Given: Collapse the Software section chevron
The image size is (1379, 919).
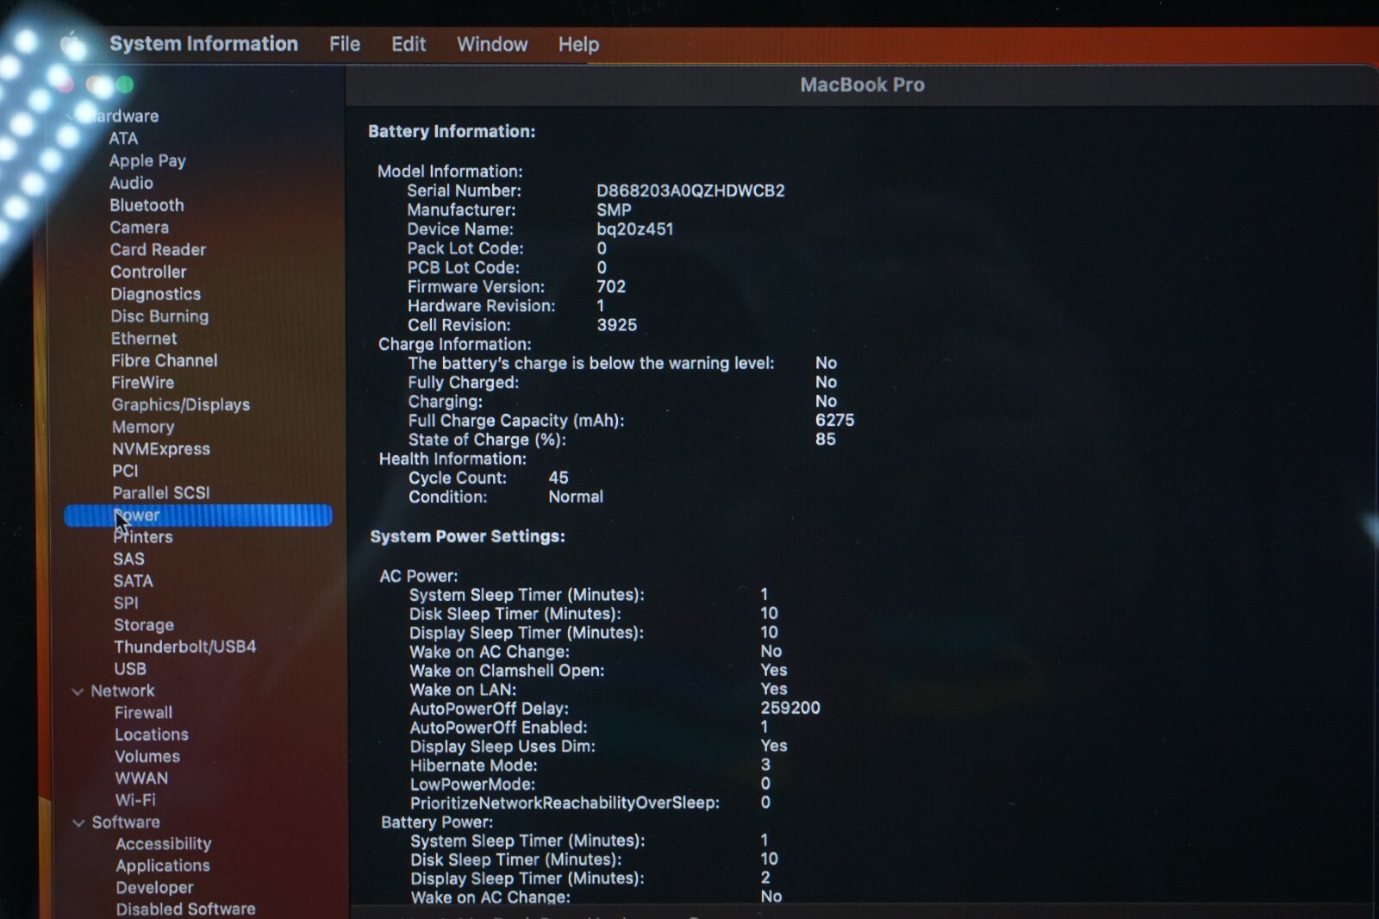Looking at the screenshot, I should tap(78, 822).
